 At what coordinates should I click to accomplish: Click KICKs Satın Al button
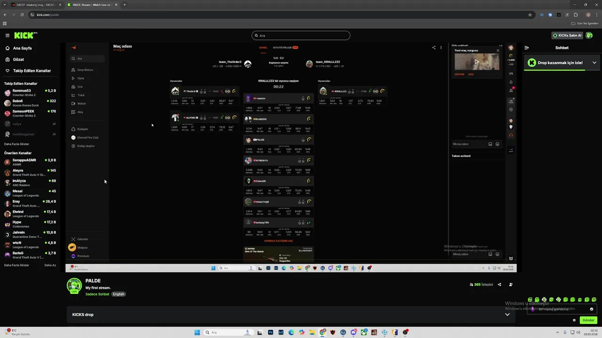[x=567, y=35]
